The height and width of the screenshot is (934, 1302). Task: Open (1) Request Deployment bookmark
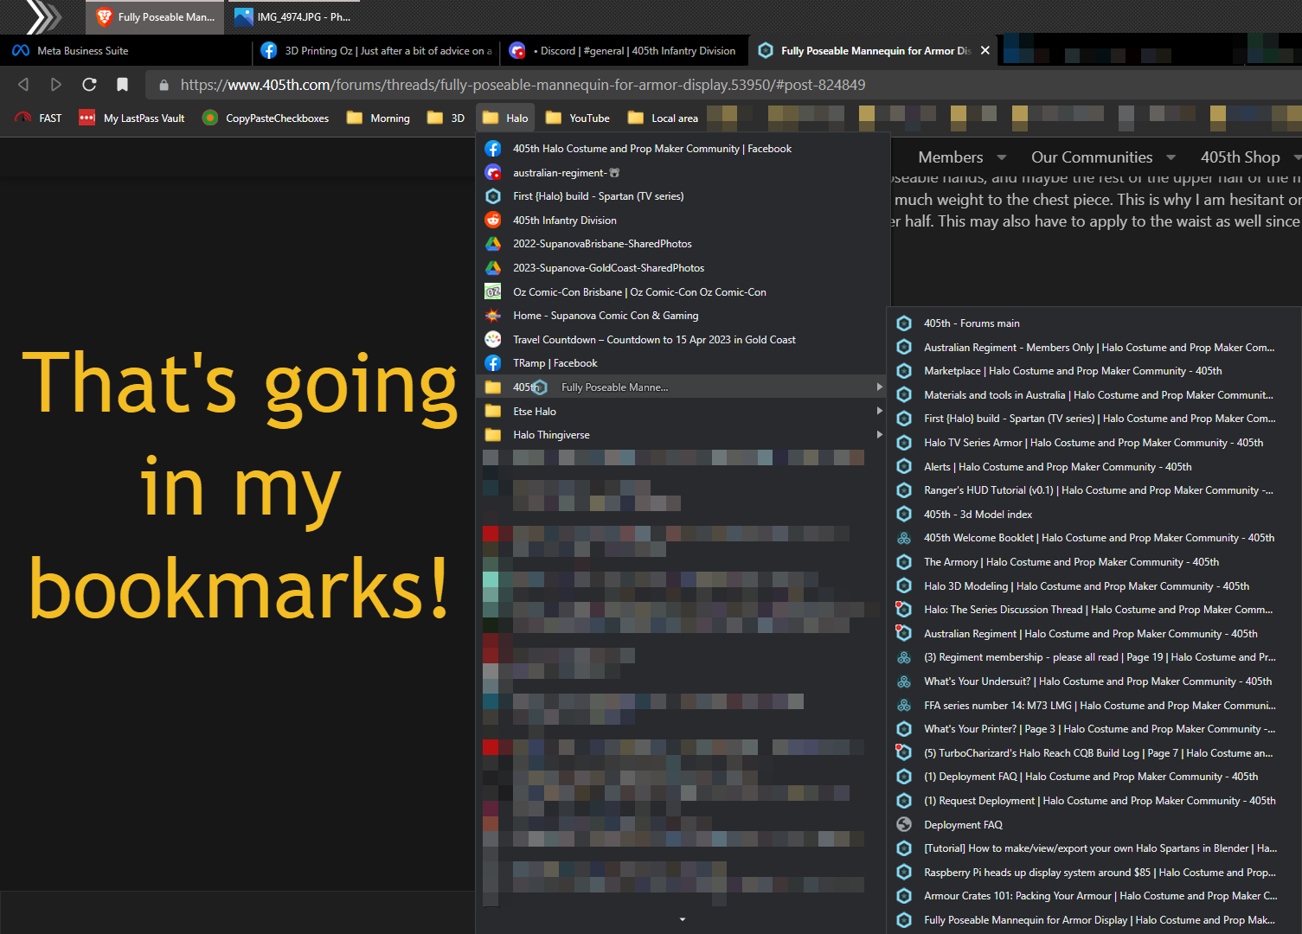[1094, 801]
